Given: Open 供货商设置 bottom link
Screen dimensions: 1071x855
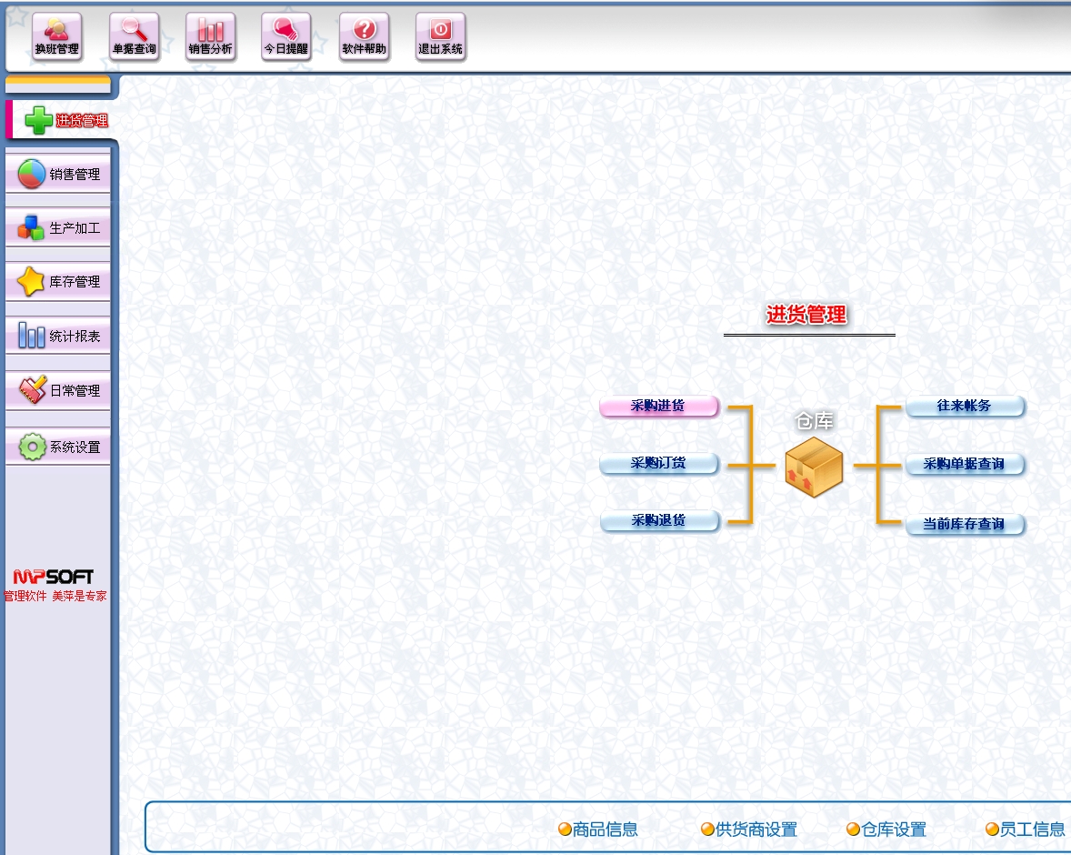Looking at the screenshot, I should (x=749, y=830).
